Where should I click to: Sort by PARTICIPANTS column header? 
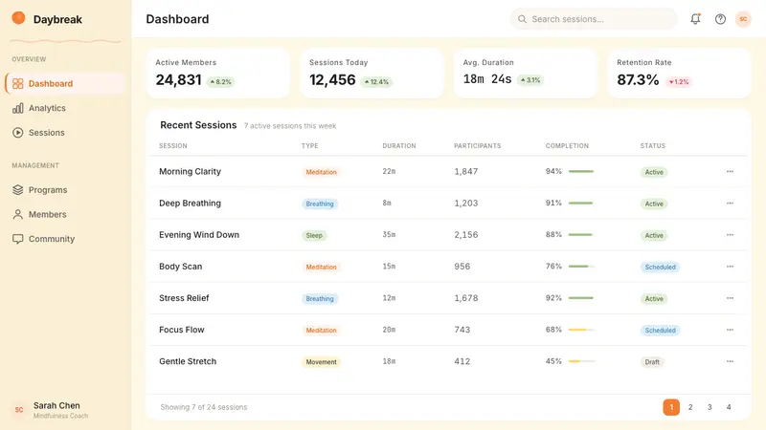click(x=477, y=146)
